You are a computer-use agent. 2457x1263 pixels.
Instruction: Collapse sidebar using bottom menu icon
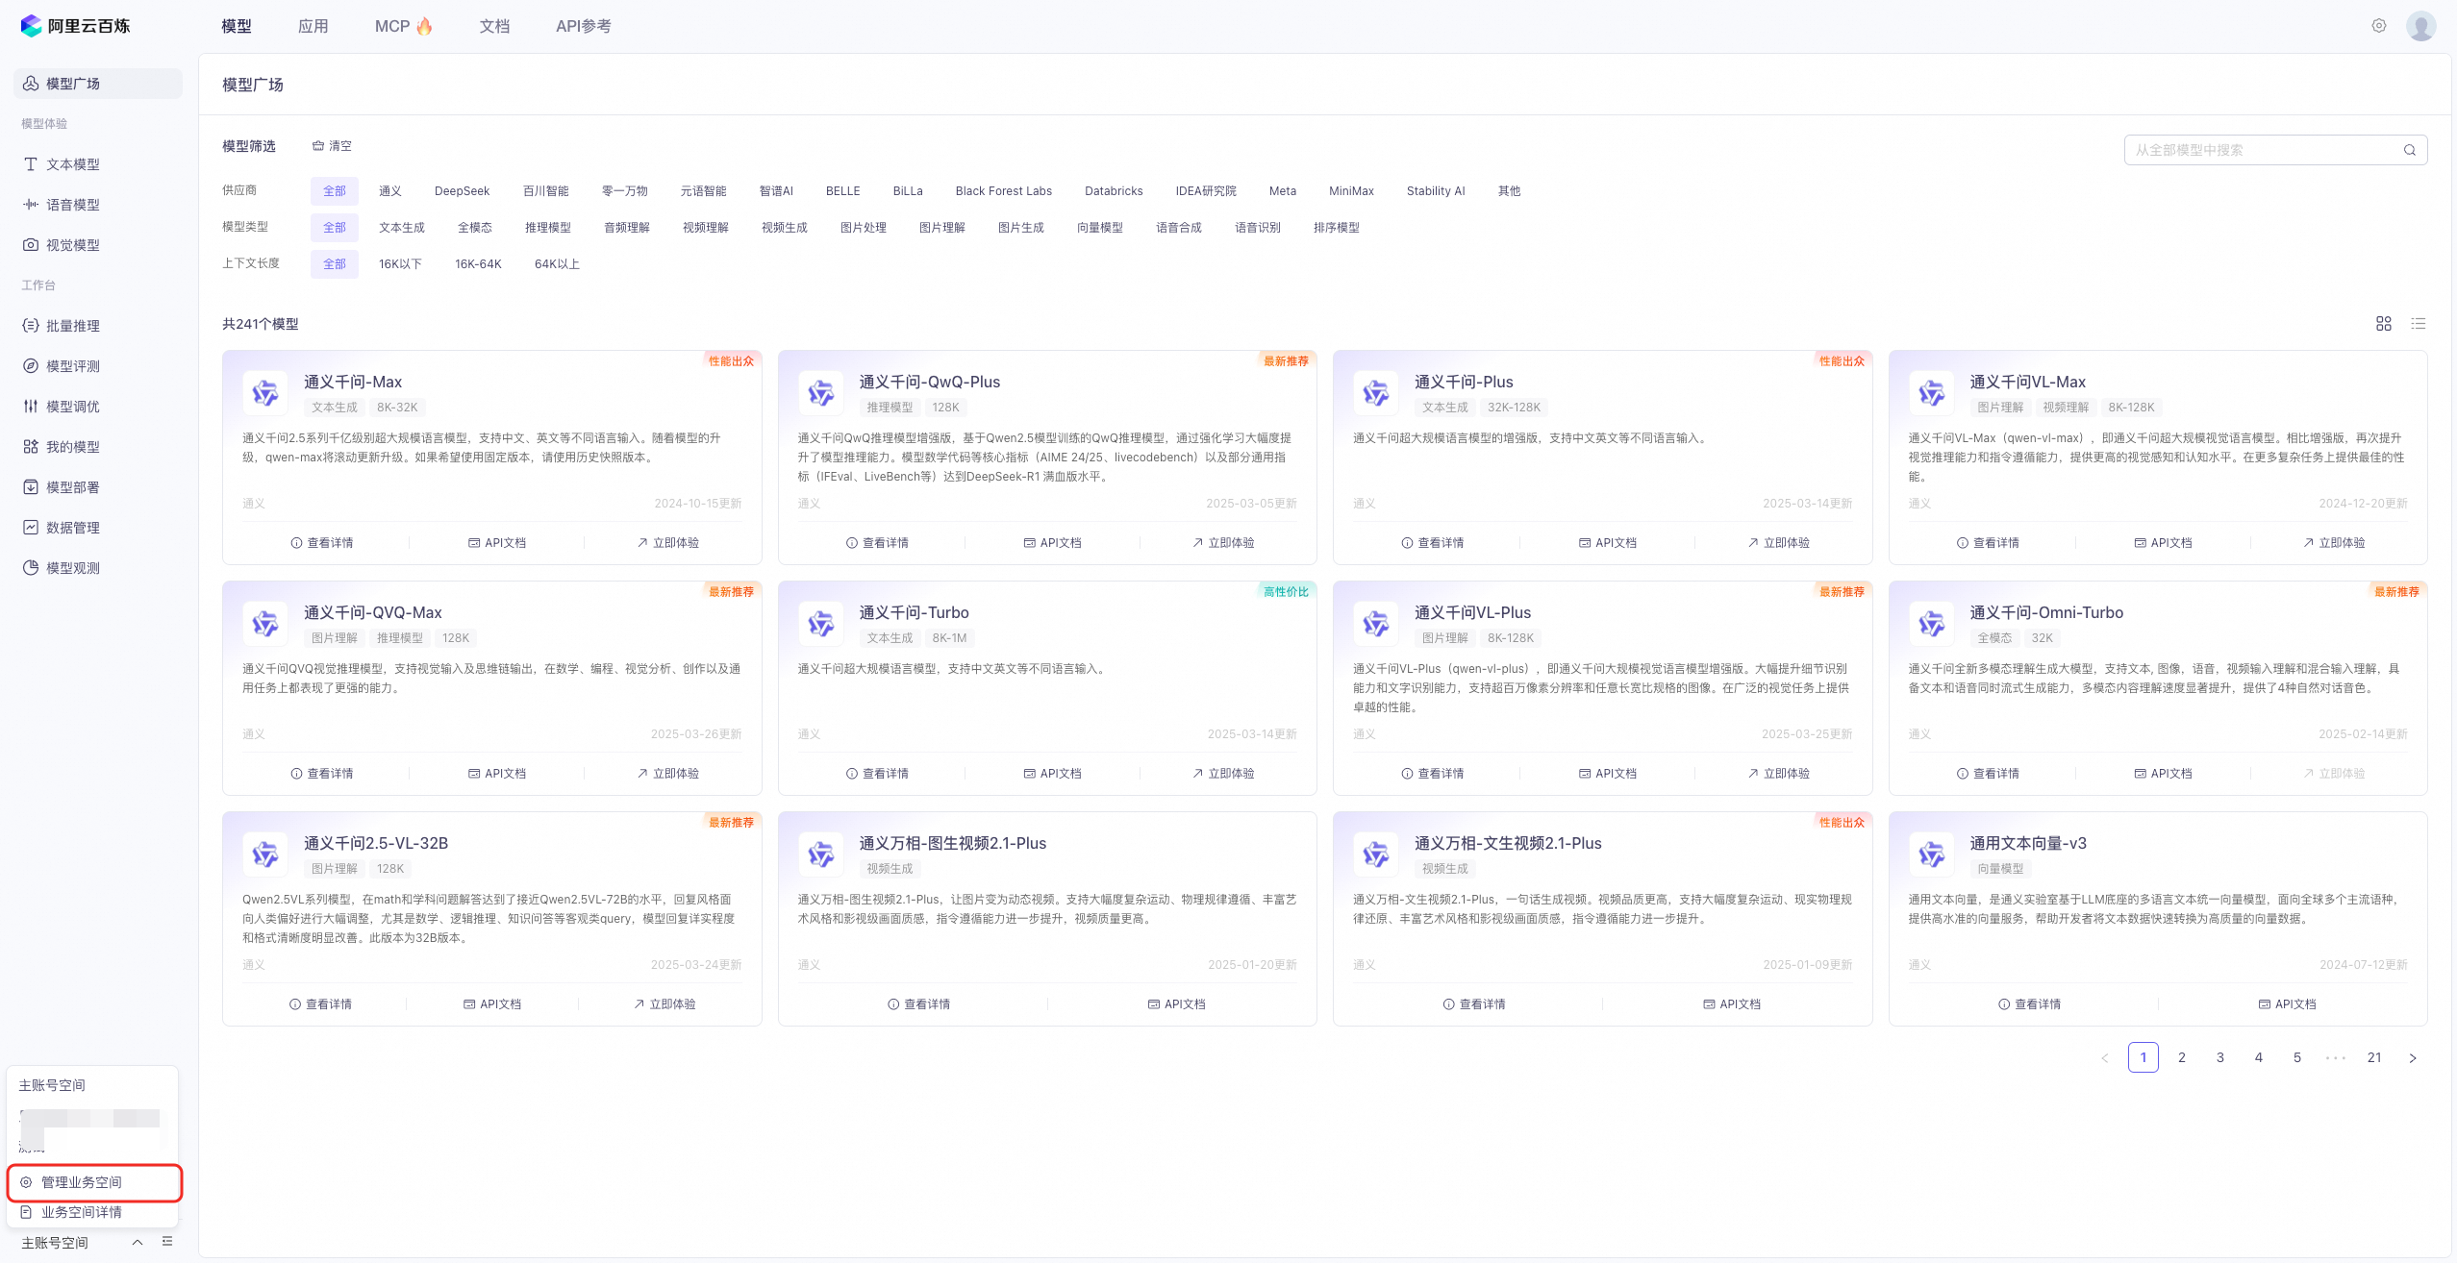167,1242
